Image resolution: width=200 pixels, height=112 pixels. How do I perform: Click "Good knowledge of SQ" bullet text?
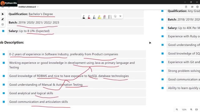pyautogui.click(x=184, y=54)
